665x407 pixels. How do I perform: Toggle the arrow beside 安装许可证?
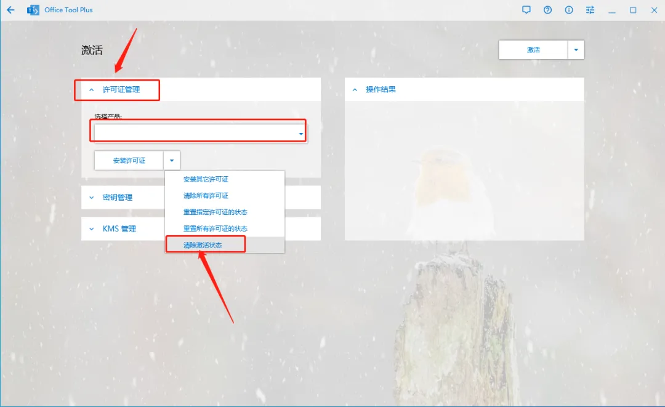pyautogui.click(x=172, y=160)
